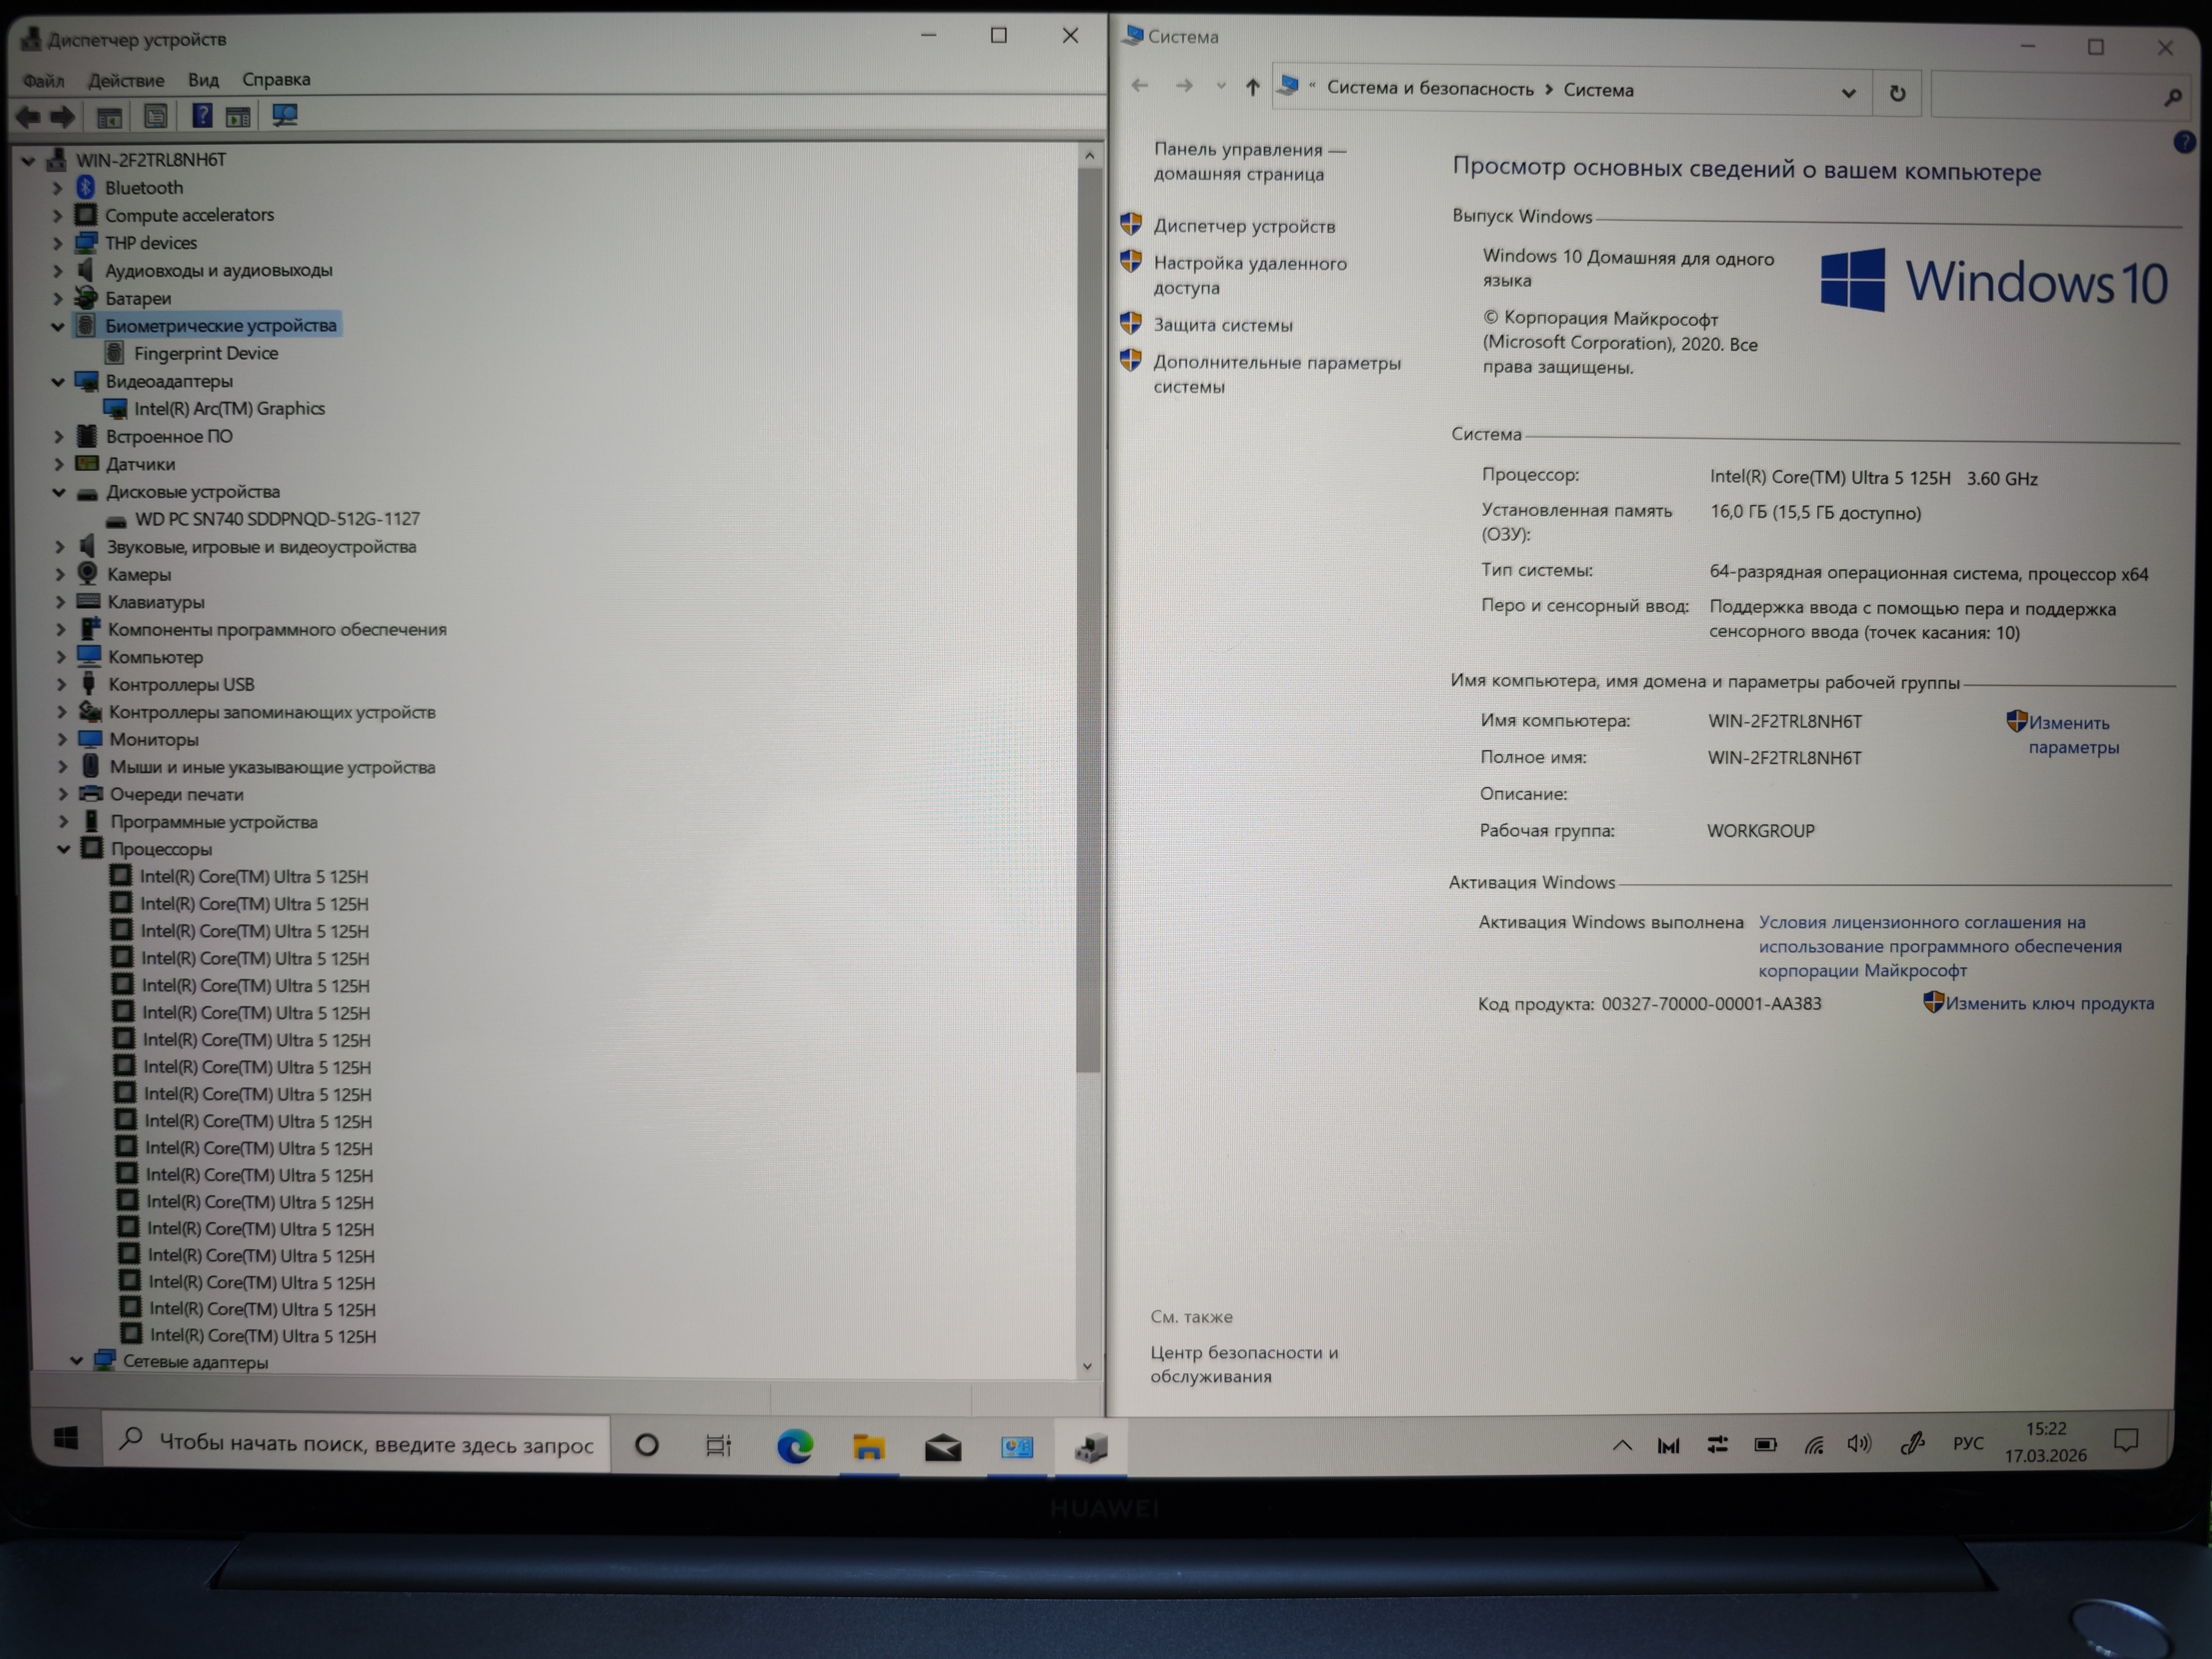Collapse the Процессоры tree node
This screenshot has height=1659, width=2212.
(x=63, y=849)
